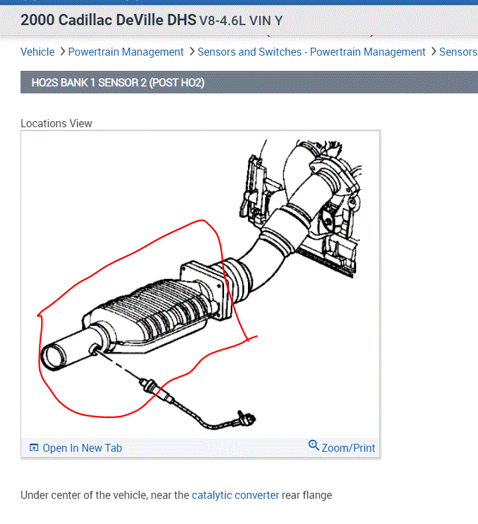Click the V8-4.6L VIN Y engine text
The height and width of the screenshot is (524, 478).
click(x=241, y=21)
